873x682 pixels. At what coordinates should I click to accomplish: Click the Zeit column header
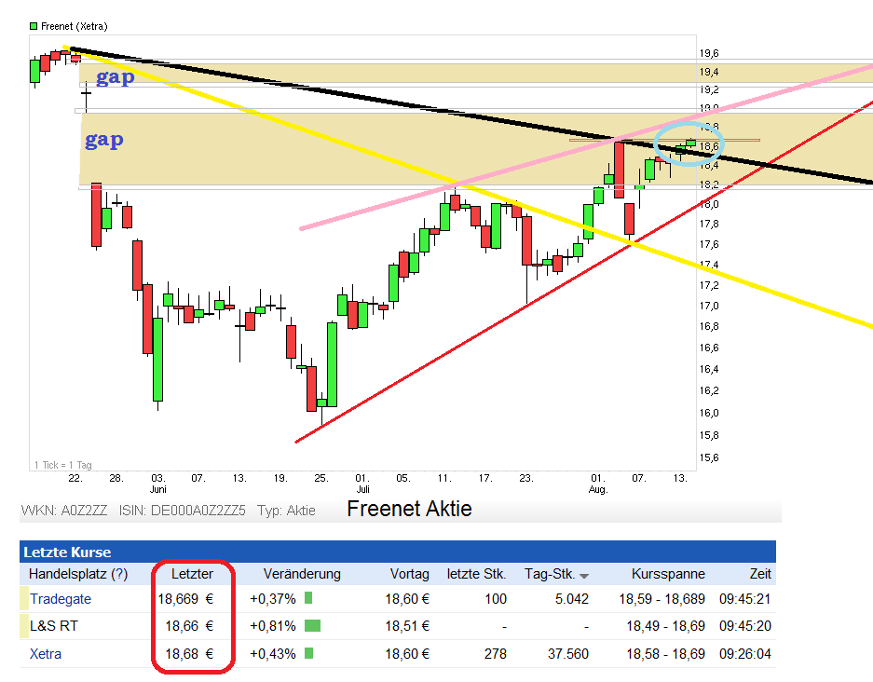[760, 574]
